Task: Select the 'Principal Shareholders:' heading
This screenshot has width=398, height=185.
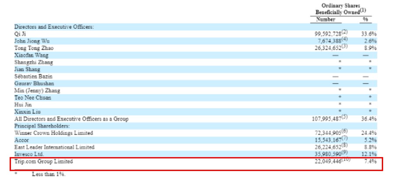Action: pyautogui.click(x=42, y=126)
